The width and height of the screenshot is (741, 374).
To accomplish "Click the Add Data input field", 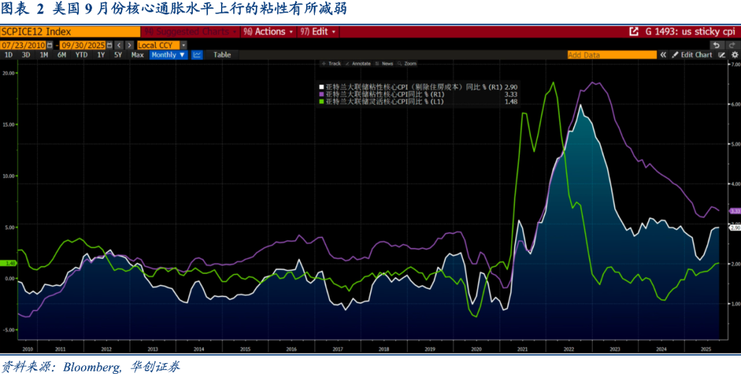I will click(x=612, y=55).
